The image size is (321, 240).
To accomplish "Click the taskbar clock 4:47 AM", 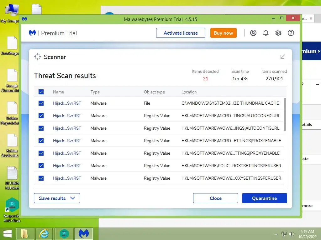I will 307,232.
